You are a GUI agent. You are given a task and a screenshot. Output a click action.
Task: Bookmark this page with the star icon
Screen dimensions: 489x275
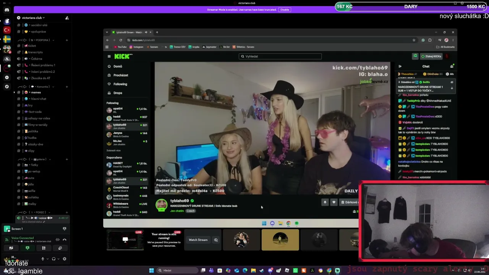[x=414, y=40]
